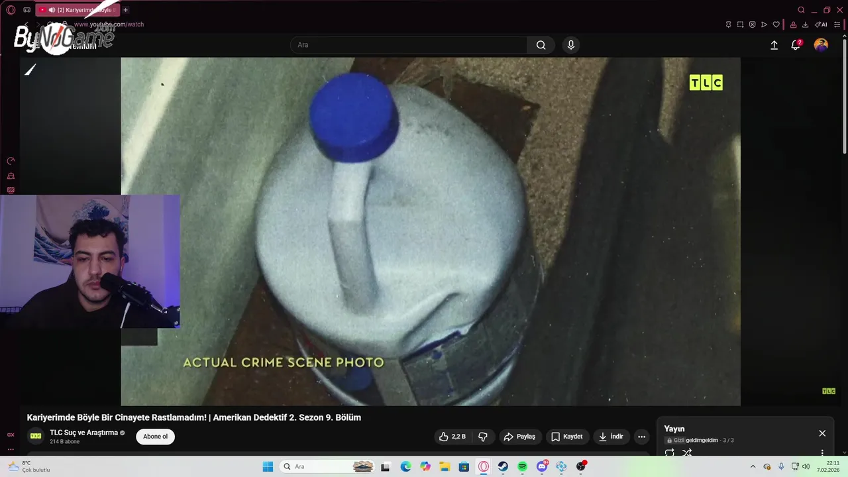
Task: Select Opera GX in taskbar
Action: 484,466
